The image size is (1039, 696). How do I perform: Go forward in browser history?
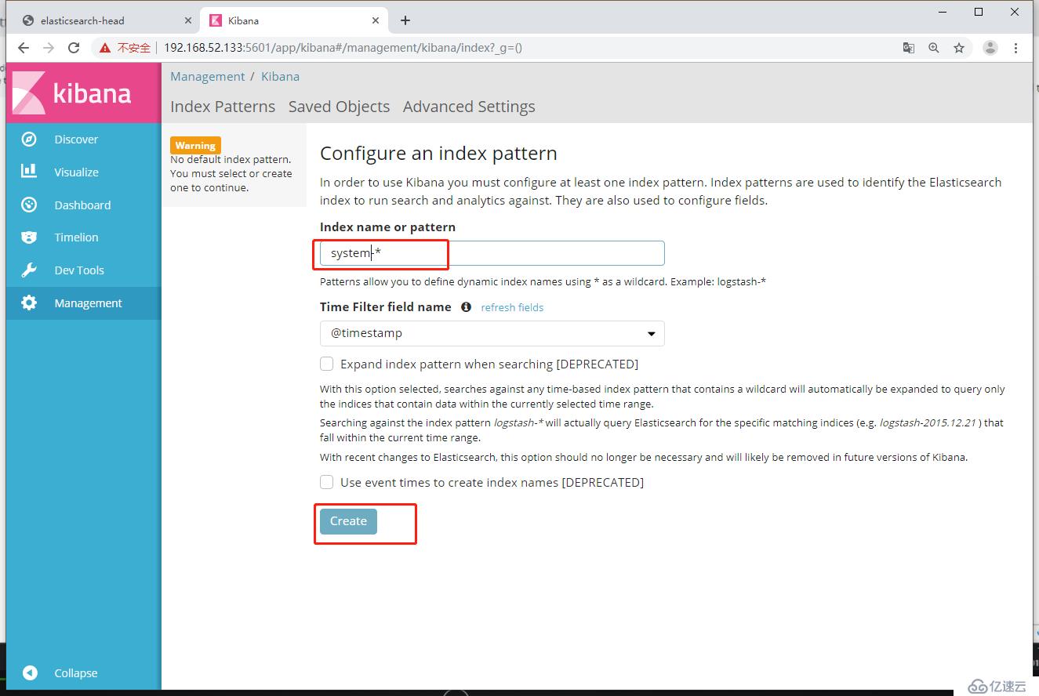click(49, 48)
